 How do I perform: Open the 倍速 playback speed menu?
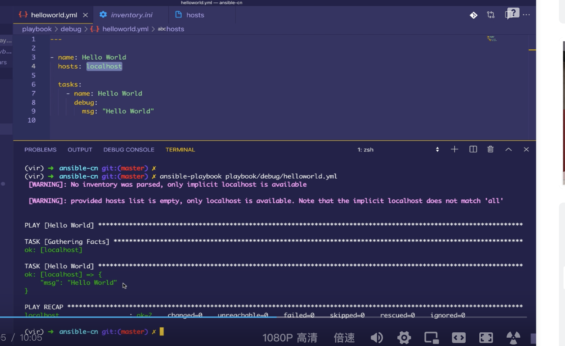coord(344,338)
